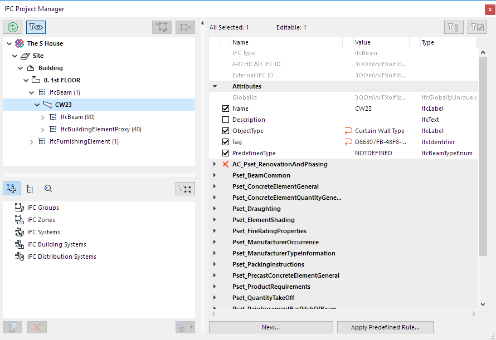Click the green refresh tree icon
This screenshot has height=340, width=496.
point(12,27)
